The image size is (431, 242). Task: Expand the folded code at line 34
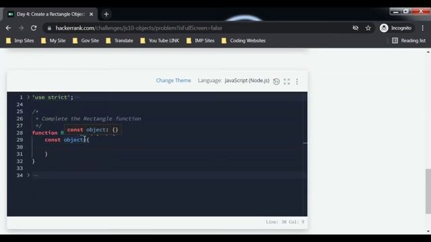coord(28,175)
